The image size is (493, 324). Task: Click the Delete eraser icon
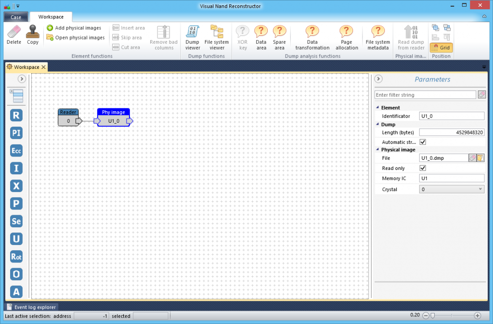click(14, 31)
